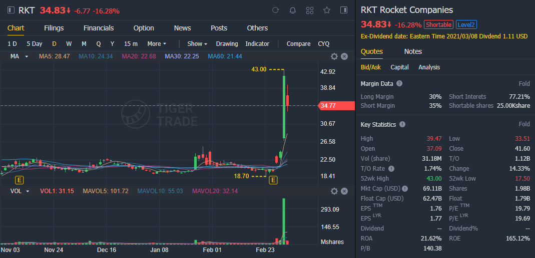Select the Quotes tab

point(371,51)
